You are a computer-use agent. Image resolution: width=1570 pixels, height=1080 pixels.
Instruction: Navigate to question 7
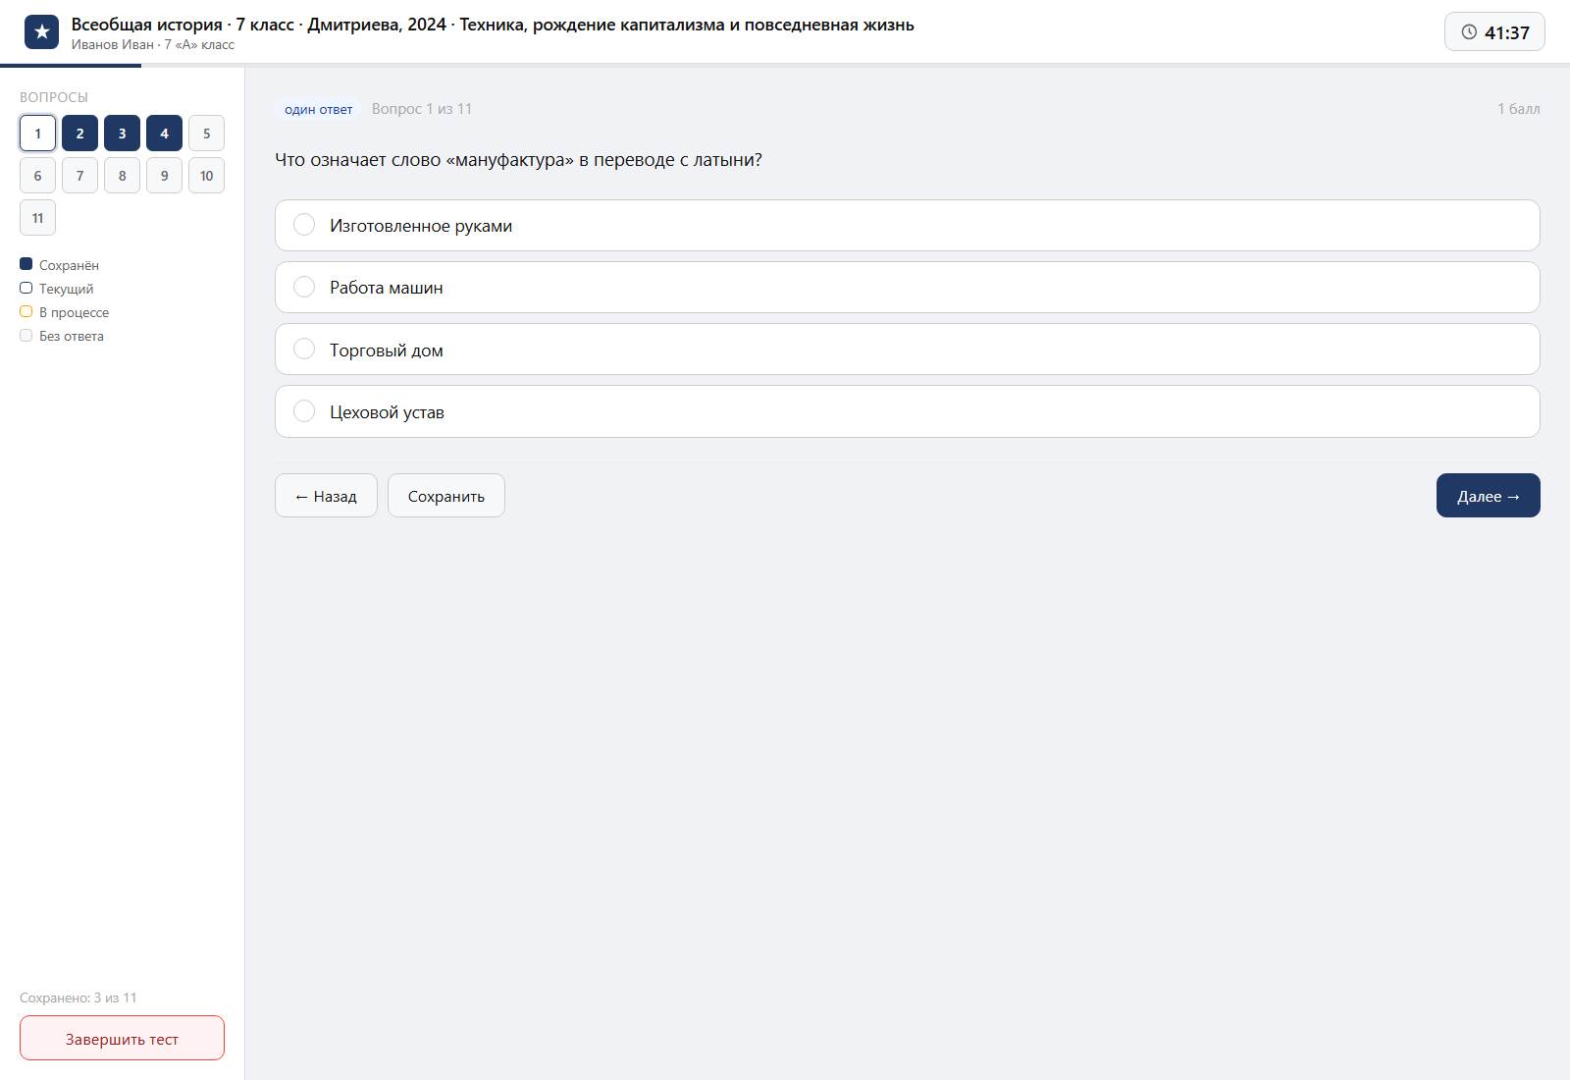click(79, 176)
